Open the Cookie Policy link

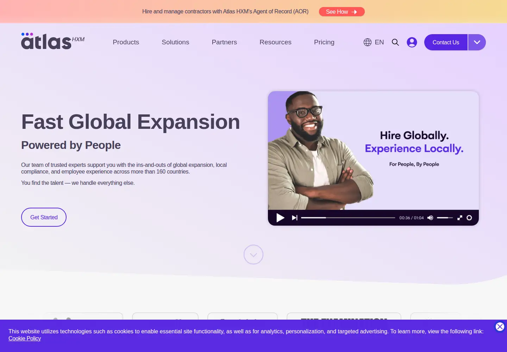(25, 338)
